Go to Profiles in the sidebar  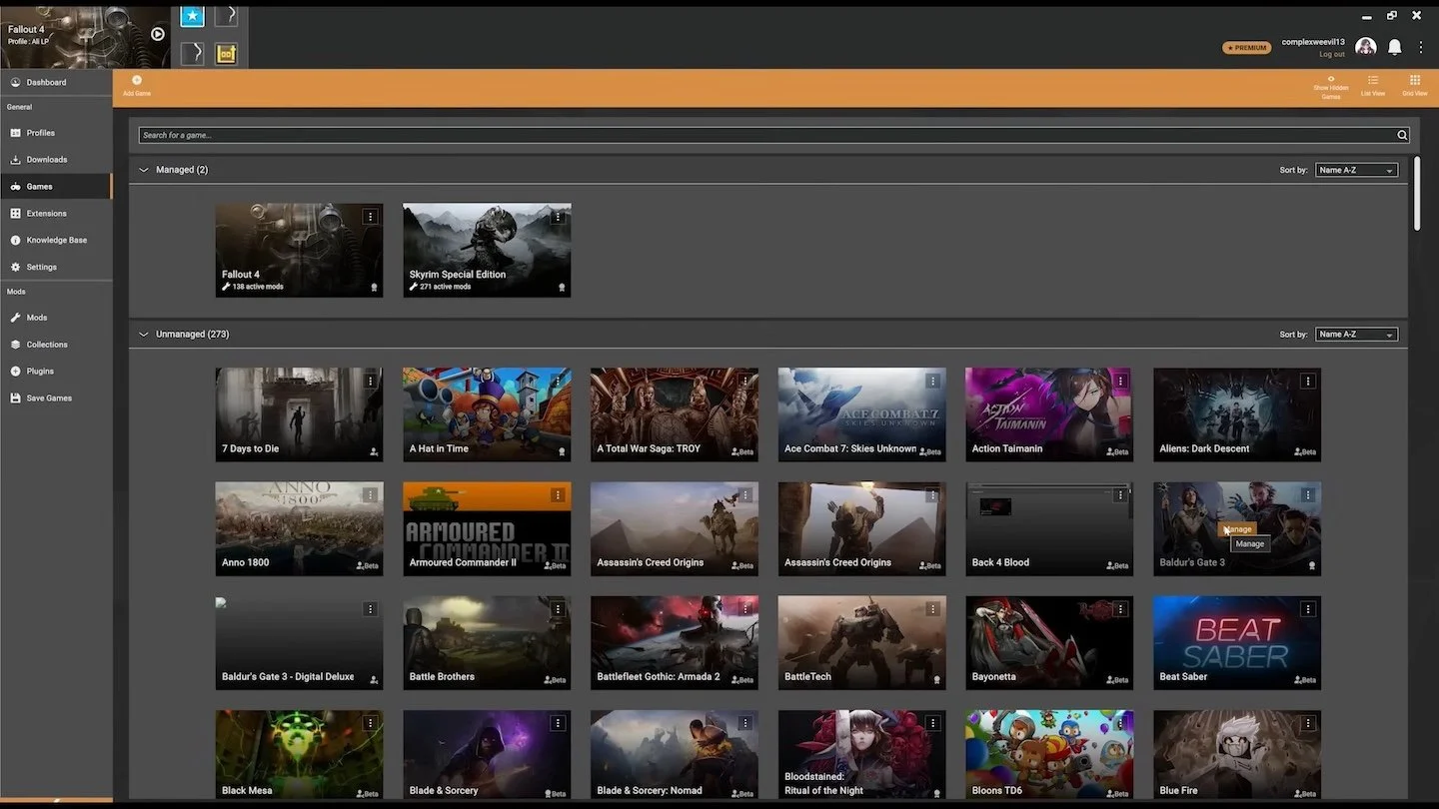[x=56, y=133]
